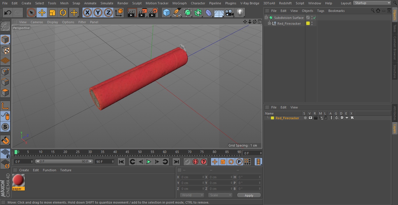Toggle the X axis lock

click(87, 13)
